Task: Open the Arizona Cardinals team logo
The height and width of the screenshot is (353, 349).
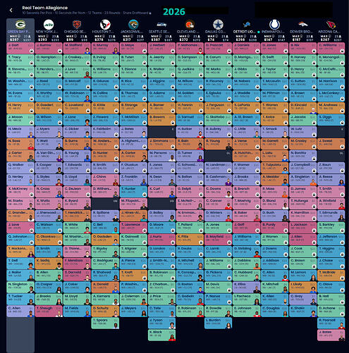Action: (331, 25)
